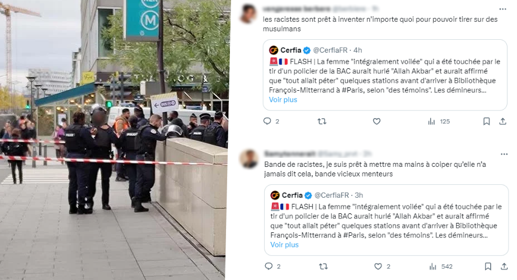517x280 pixels.
Task: Open the second commenter's profile avatar
Action: point(249,159)
